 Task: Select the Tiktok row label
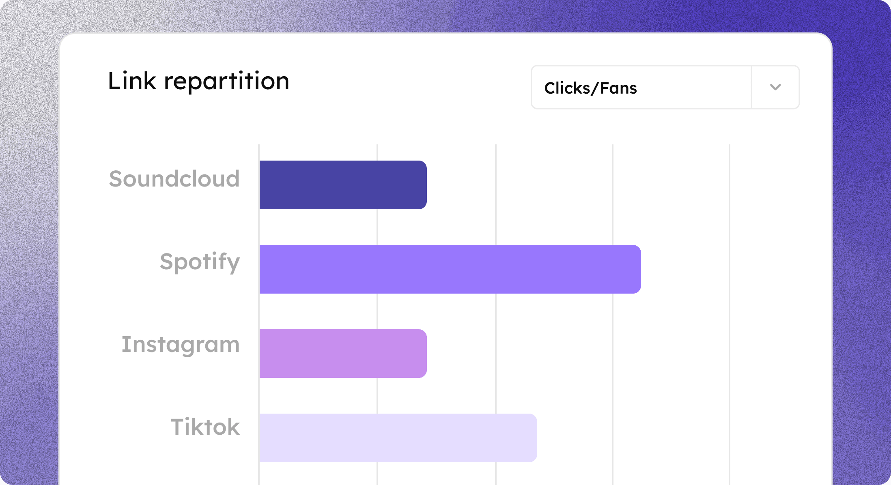tap(205, 427)
